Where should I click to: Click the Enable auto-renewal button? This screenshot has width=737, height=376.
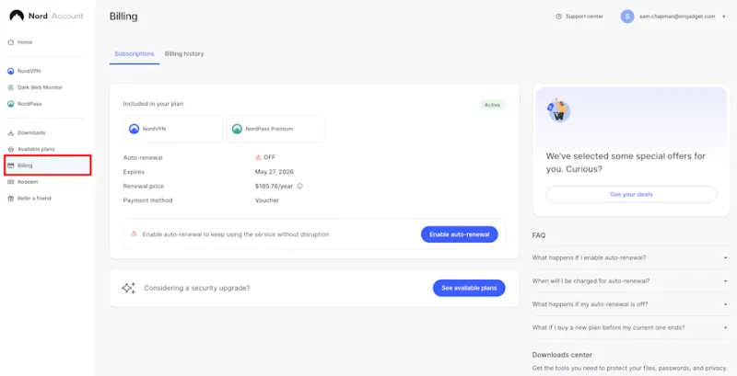pos(459,234)
